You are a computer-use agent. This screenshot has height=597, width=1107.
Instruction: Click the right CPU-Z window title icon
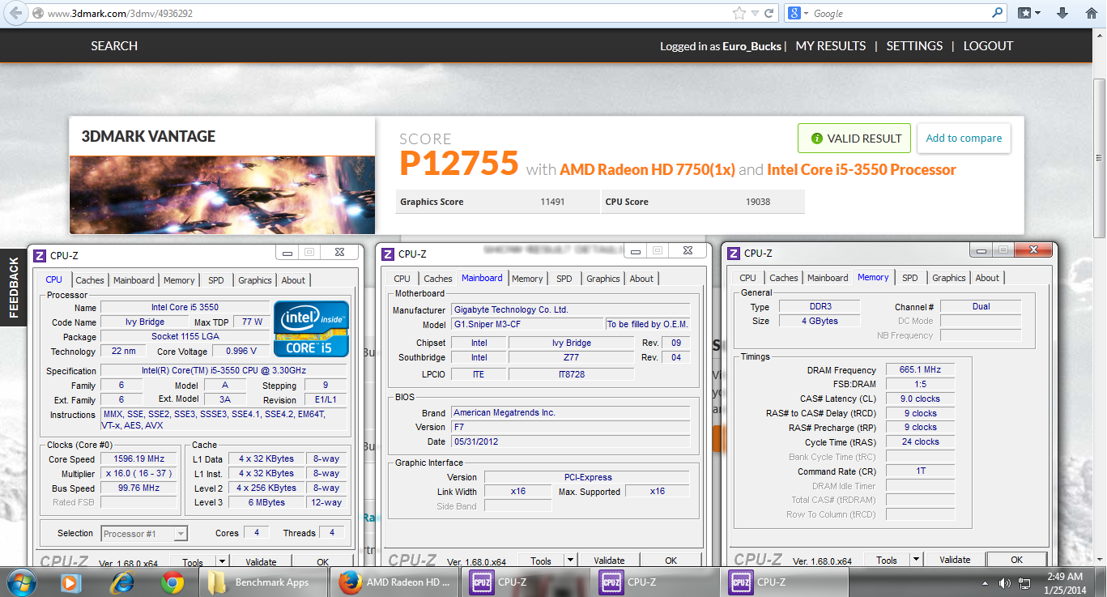click(734, 253)
